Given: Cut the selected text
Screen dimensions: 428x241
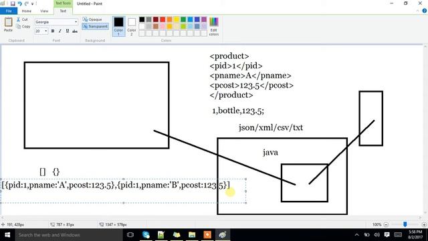Looking at the screenshot, I should point(22,19).
